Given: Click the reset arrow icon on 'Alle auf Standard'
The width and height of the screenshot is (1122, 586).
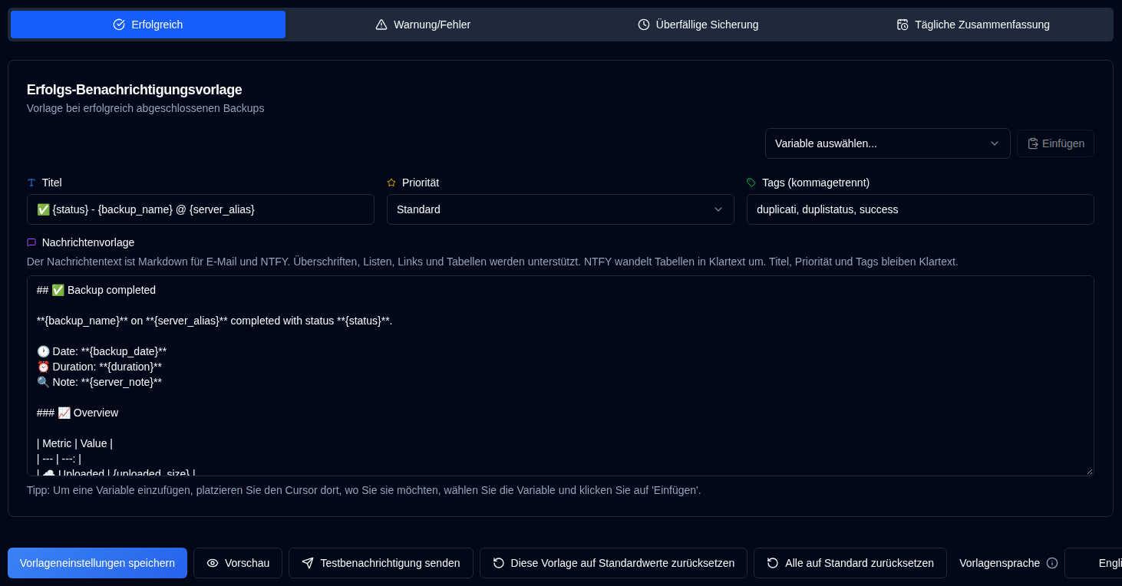Looking at the screenshot, I should coord(773,563).
